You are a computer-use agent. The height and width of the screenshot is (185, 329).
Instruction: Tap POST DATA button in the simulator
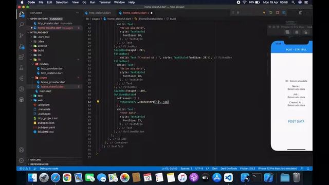[x=296, y=121]
